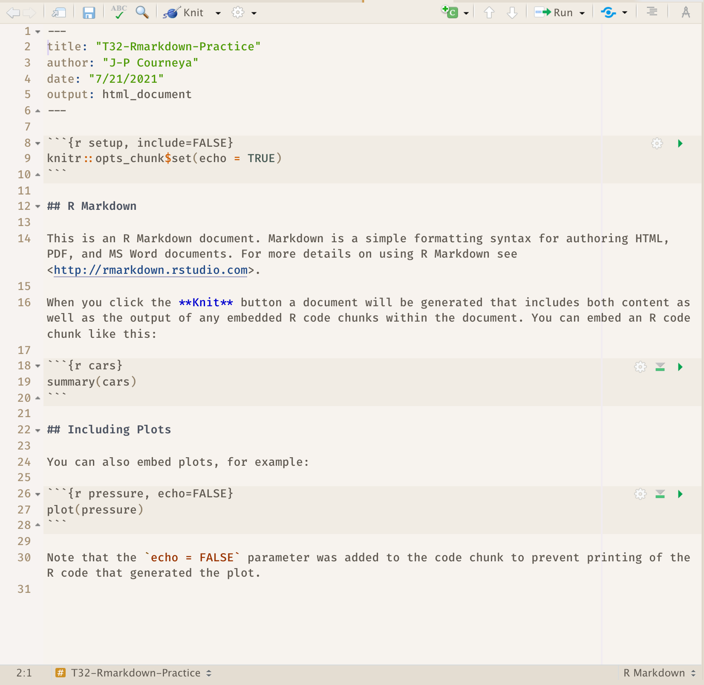
Task: Collapse the YAML header fold arrow
Action: (x=38, y=32)
